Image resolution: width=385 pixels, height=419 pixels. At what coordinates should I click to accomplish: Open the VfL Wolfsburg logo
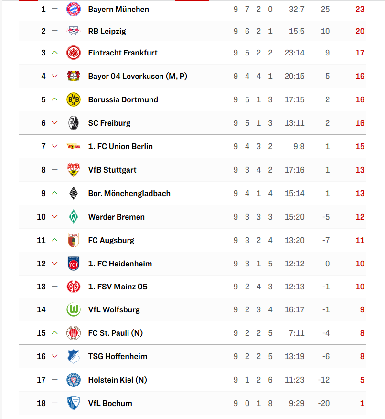tap(74, 309)
